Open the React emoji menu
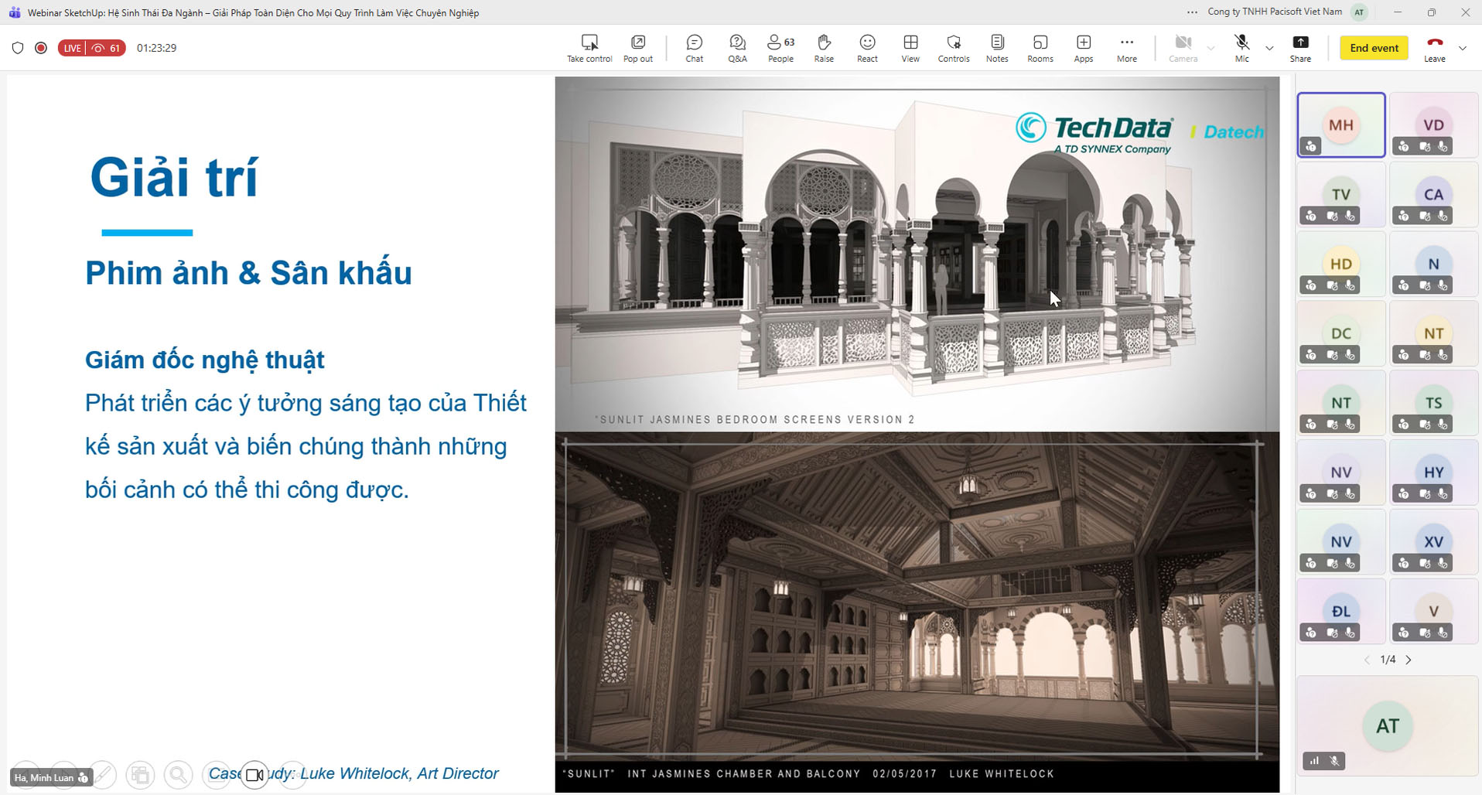 coord(867,48)
